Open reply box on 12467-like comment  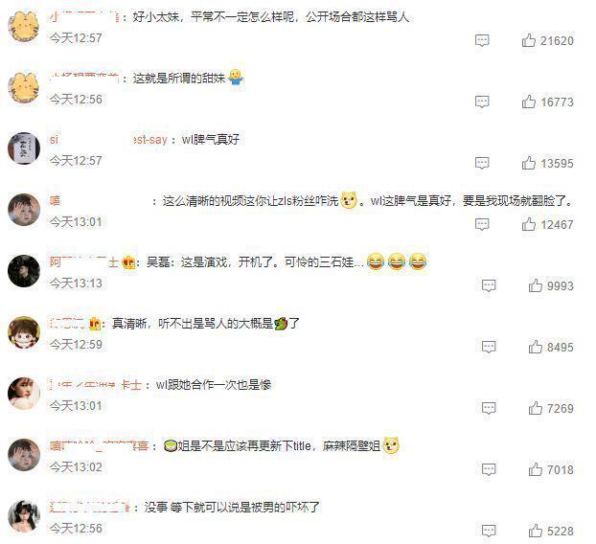coord(482,224)
